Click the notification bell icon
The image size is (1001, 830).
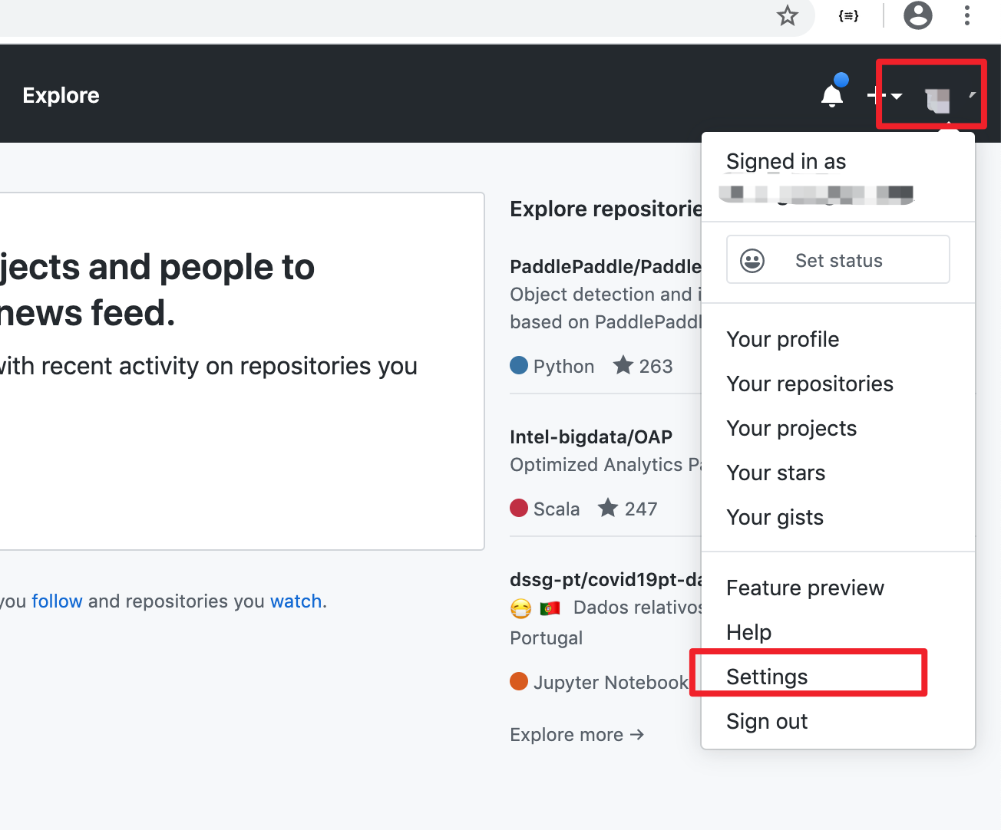point(832,94)
